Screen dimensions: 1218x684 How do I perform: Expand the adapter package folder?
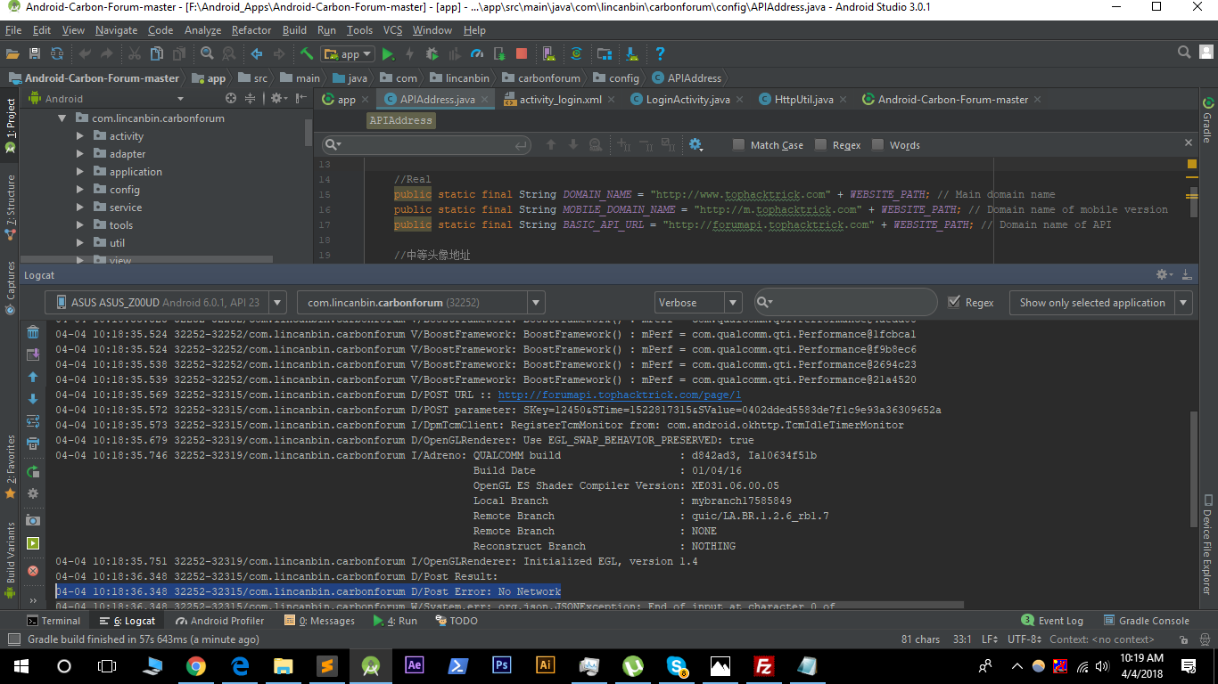pyautogui.click(x=80, y=154)
